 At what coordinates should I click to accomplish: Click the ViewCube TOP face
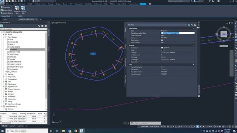click(x=224, y=34)
